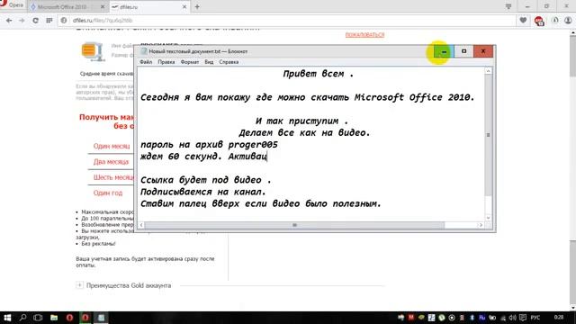The image size is (576, 324).
Task: Click the text 'пароль на архив proger005'
Action: click(x=209, y=145)
